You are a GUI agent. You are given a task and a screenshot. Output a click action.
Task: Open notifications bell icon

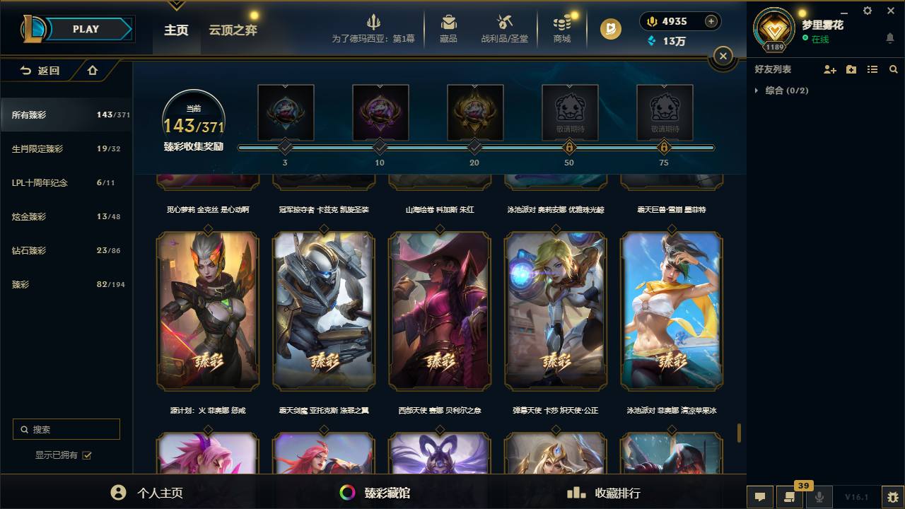(x=890, y=38)
